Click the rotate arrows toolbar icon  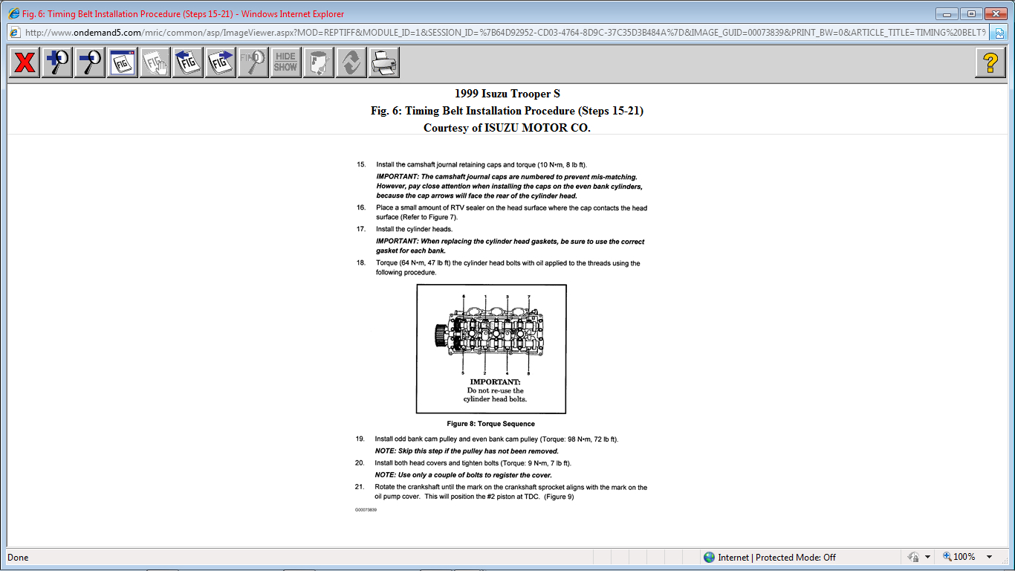351,62
